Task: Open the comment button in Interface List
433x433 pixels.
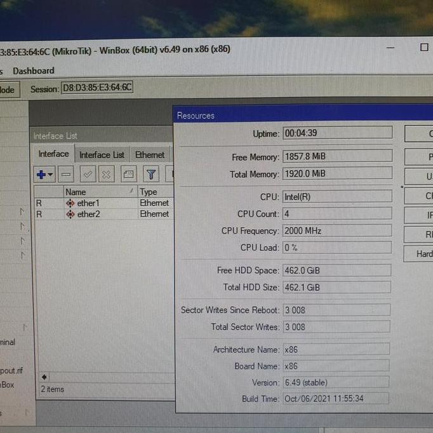Action: pyautogui.click(x=129, y=174)
